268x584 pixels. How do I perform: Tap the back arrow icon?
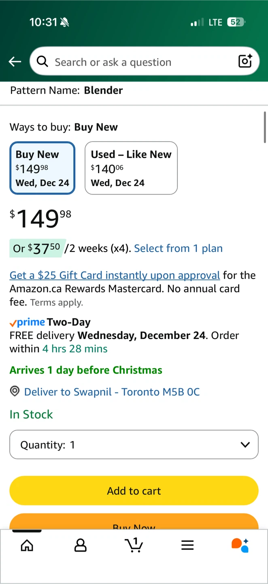coord(15,62)
